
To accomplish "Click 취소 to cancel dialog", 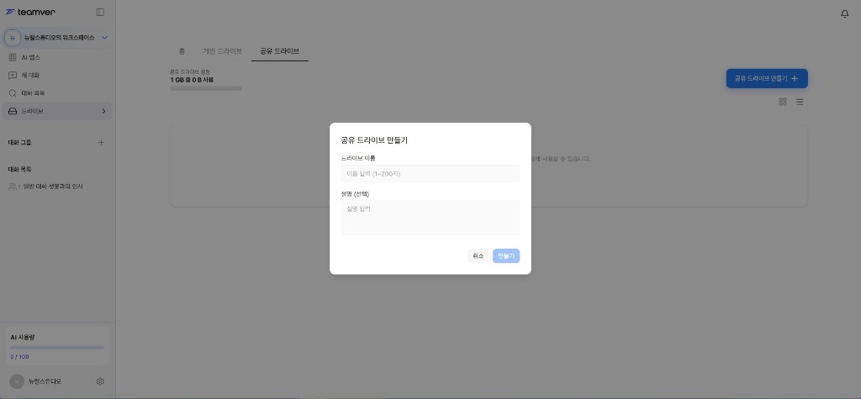I will coord(478,255).
